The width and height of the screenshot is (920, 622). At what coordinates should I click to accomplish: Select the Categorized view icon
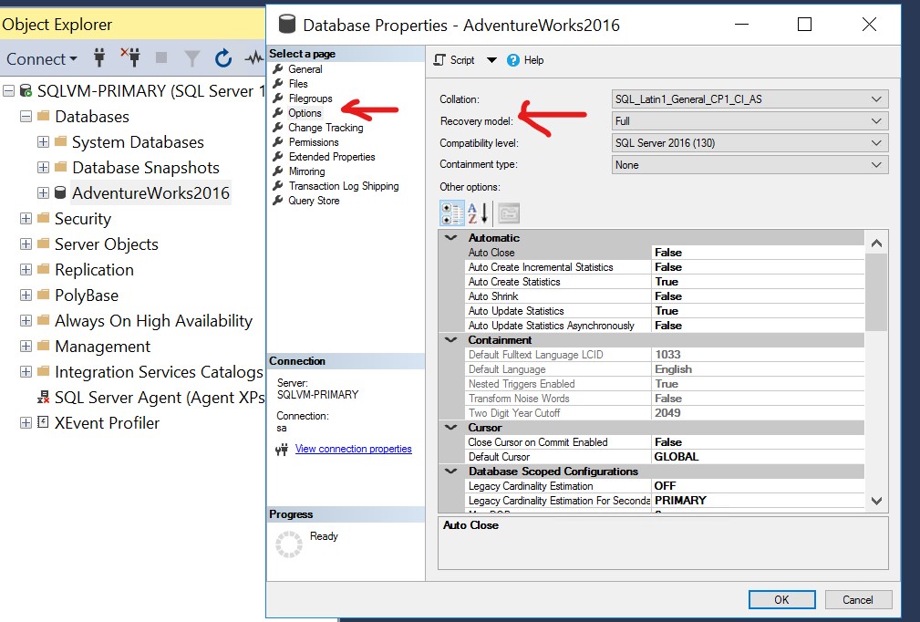451,213
